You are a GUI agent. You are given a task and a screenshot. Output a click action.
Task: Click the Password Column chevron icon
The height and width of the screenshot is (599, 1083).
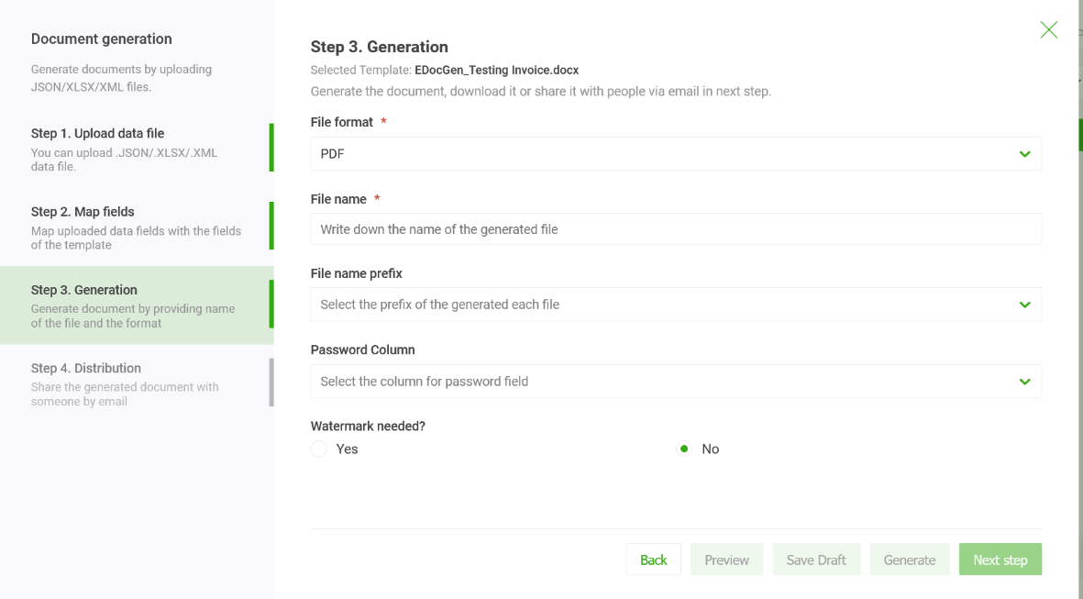pos(1024,381)
